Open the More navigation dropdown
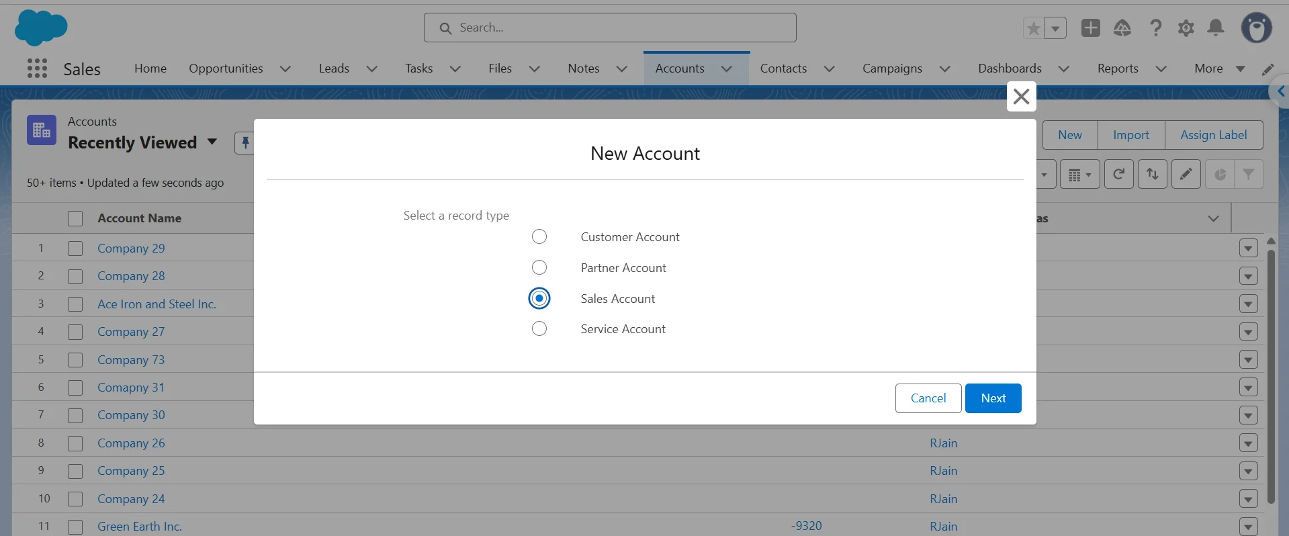The image size is (1289, 536). point(1219,69)
